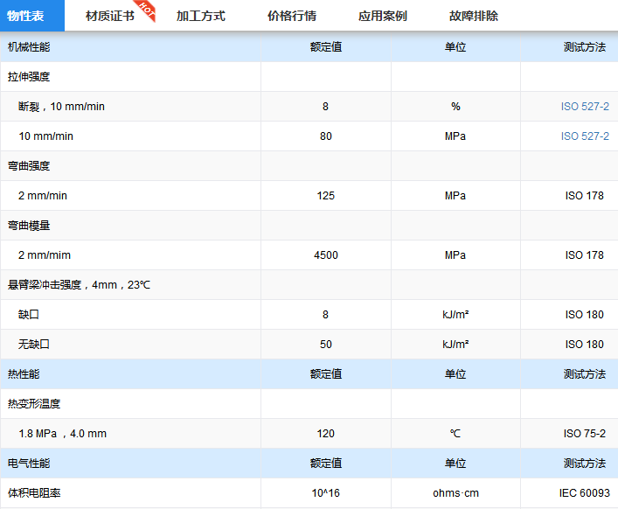The height and width of the screenshot is (509, 618).
Task: Go to the 价格行情 tab
Action: pyautogui.click(x=291, y=16)
